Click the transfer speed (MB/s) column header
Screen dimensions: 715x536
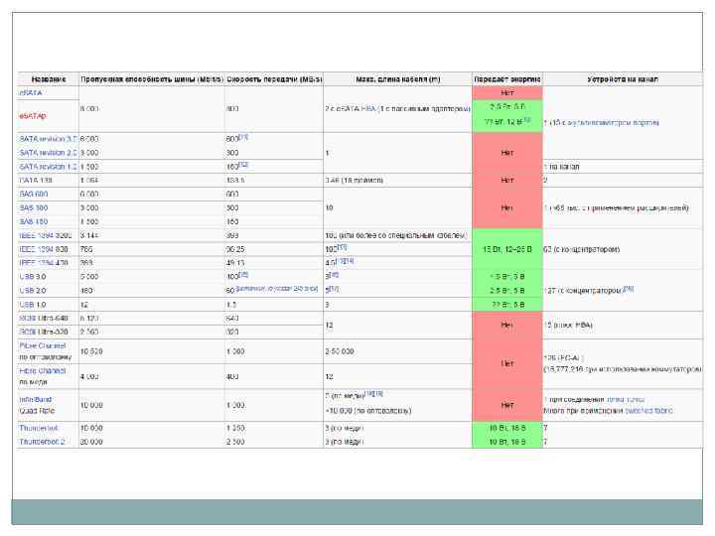(x=274, y=79)
